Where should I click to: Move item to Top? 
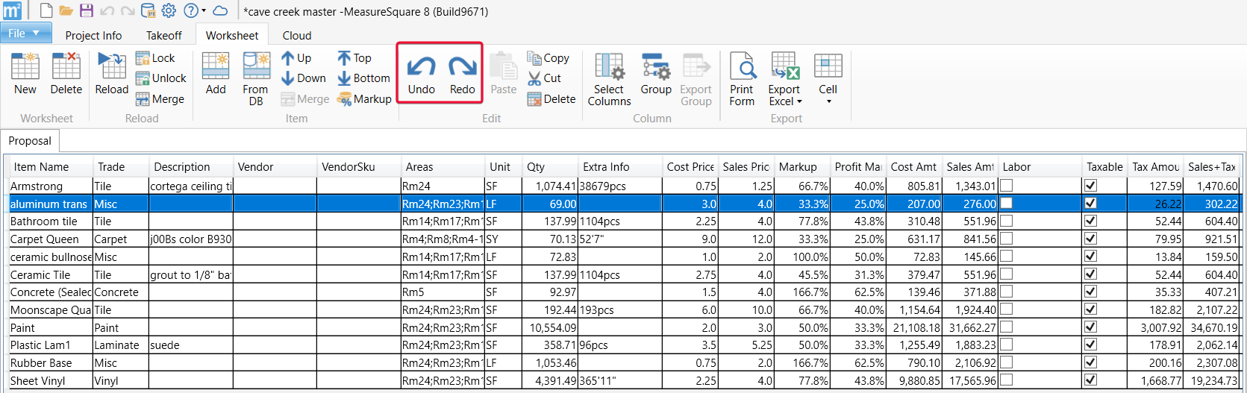click(x=354, y=58)
